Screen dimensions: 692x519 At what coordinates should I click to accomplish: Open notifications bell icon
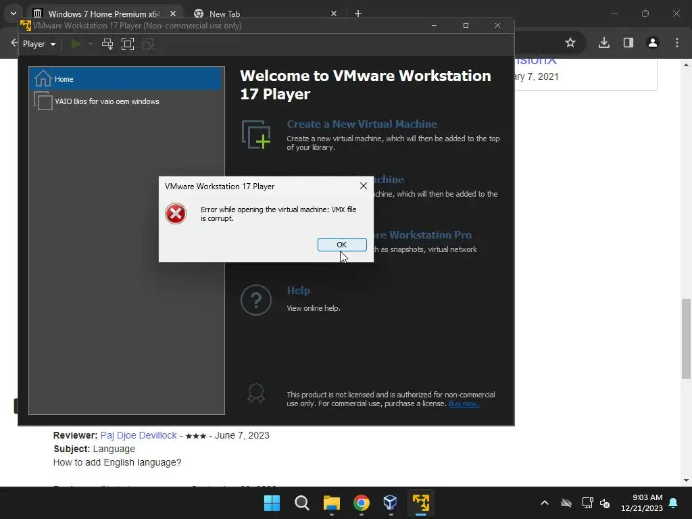click(674, 503)
